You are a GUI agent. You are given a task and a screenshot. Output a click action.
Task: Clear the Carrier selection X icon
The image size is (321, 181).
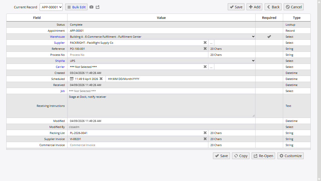(205, 67)
